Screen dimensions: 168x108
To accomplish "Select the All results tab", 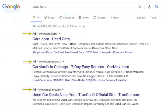I will [36, 18].
